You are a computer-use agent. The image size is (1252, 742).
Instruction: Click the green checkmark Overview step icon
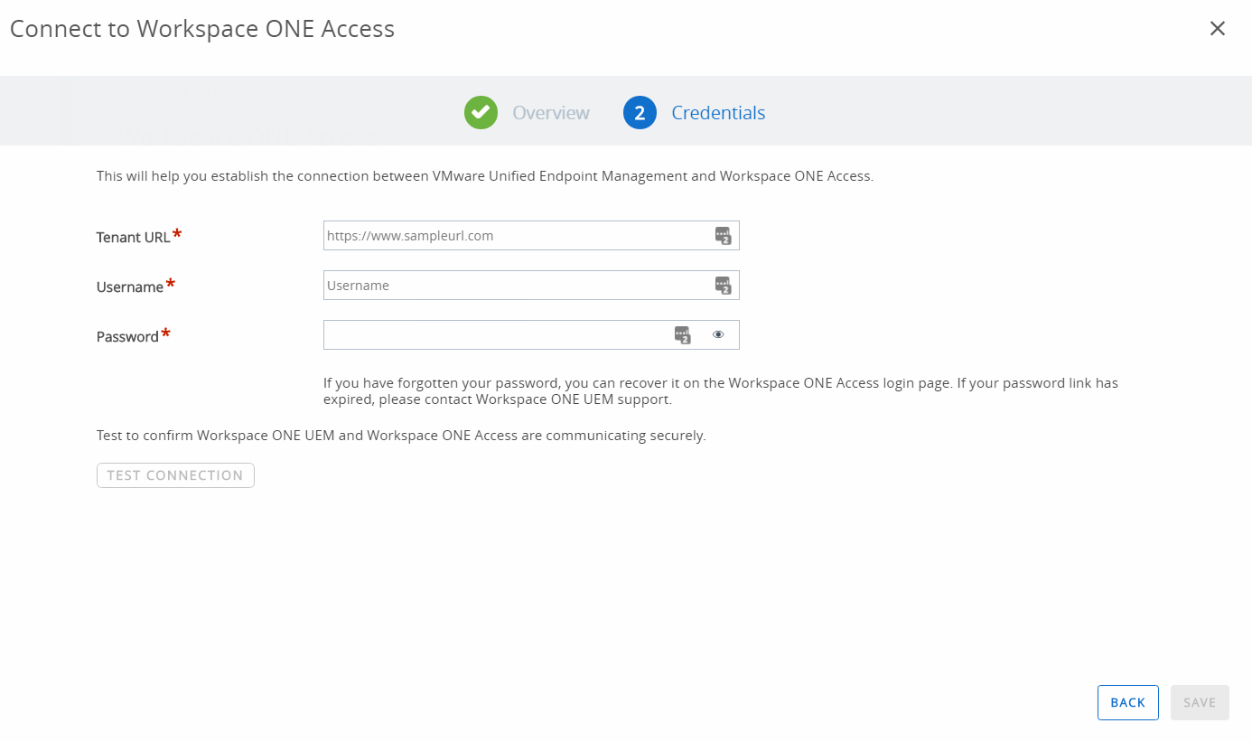[x=481, y=113]
